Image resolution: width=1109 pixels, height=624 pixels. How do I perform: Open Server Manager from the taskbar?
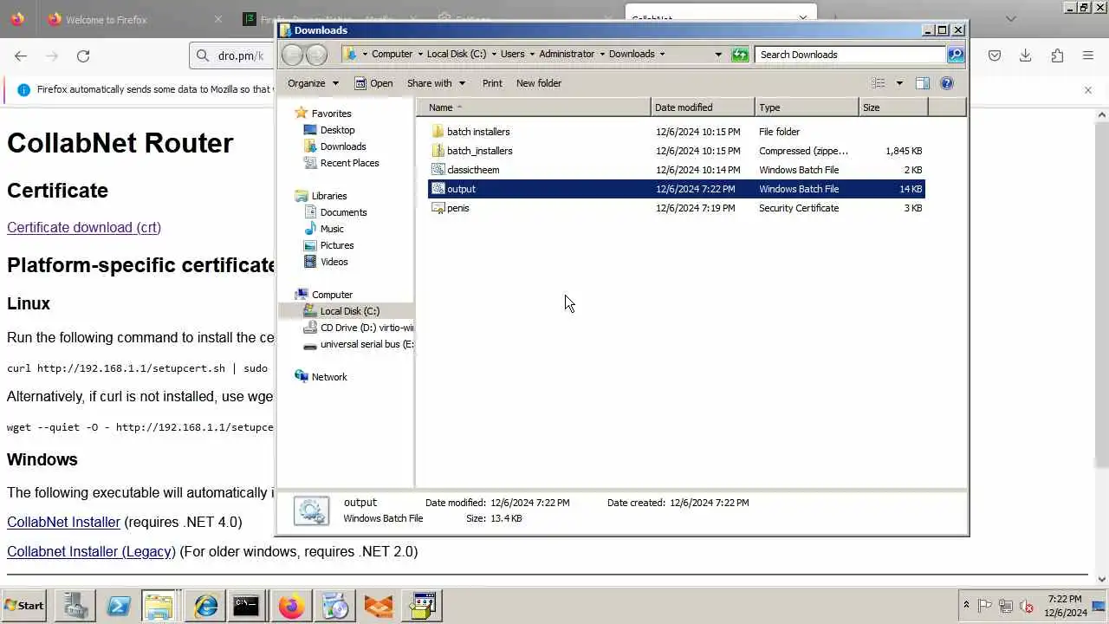pyautogui.click(x=75, y=606)
